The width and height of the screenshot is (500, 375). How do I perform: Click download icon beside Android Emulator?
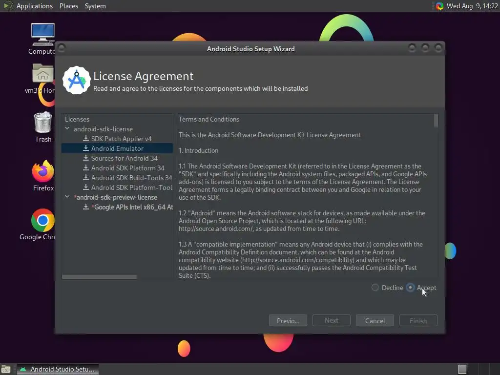click(x=86, y=148)
